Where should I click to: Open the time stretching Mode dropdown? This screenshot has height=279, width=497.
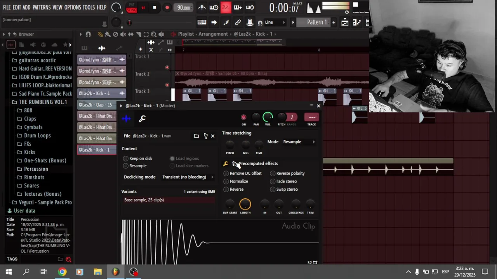pos(299,142)
